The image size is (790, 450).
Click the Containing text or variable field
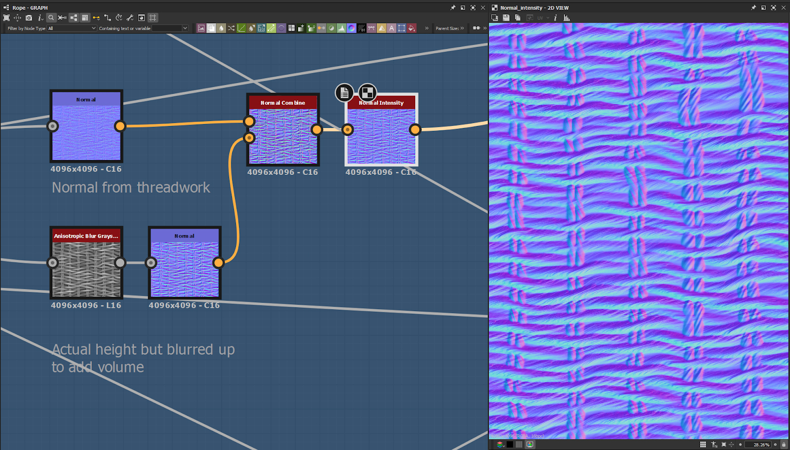click(167, 28)
